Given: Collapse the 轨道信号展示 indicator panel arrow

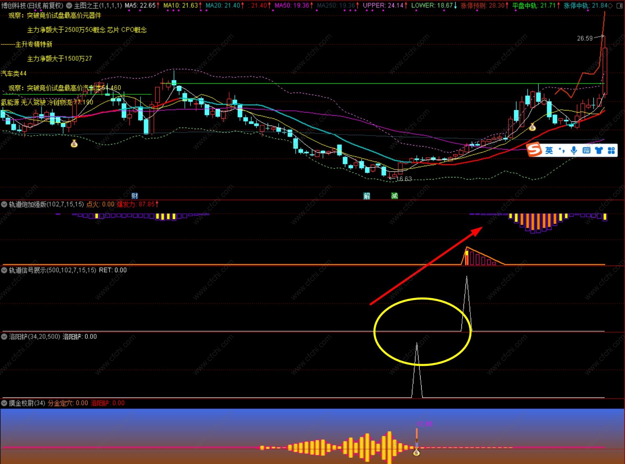Looking at the screenshot, I should point(4,270).
